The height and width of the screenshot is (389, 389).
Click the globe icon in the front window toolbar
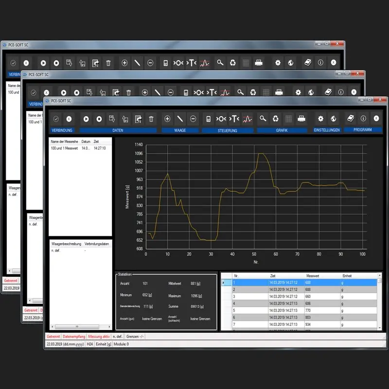click(334, 118)
